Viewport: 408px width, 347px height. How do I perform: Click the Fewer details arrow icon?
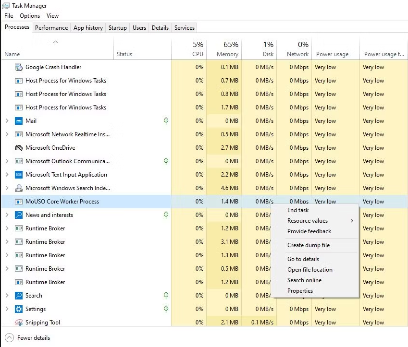point(9,338)
